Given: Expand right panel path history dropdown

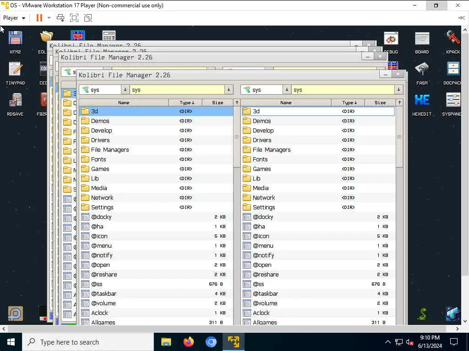Looking at the screenshot, I should (398, 90).
